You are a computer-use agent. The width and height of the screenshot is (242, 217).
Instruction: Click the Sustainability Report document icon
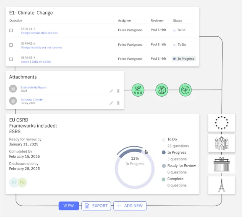point(13,89)
